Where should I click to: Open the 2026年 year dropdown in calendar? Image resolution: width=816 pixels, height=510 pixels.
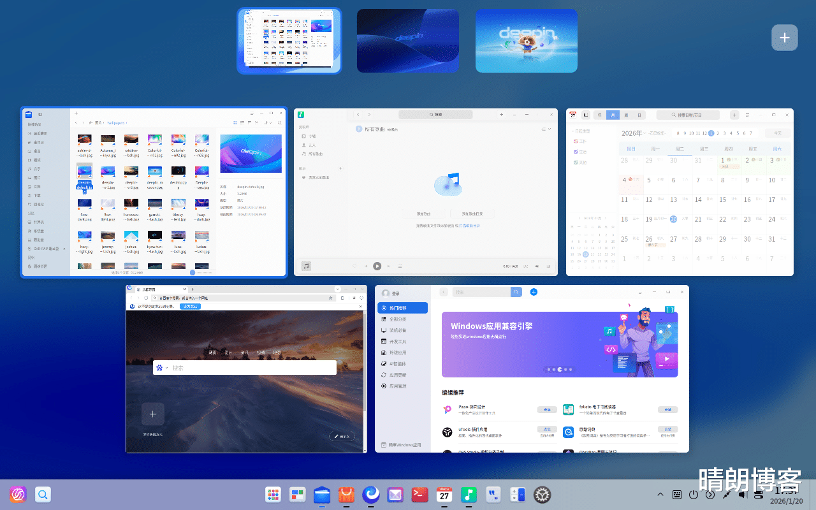click(x=634, y=133)
